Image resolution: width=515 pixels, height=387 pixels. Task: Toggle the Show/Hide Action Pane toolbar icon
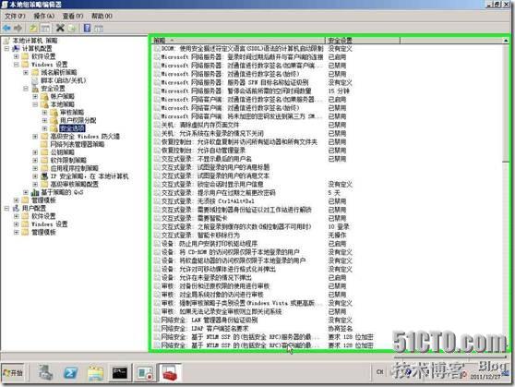(99, 29)
